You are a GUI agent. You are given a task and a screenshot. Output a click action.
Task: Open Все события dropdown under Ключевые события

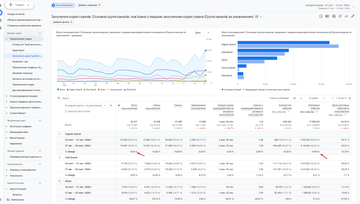309,112
